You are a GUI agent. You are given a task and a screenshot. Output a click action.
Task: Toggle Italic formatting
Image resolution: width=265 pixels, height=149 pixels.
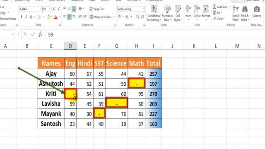(x=26, y=17)
